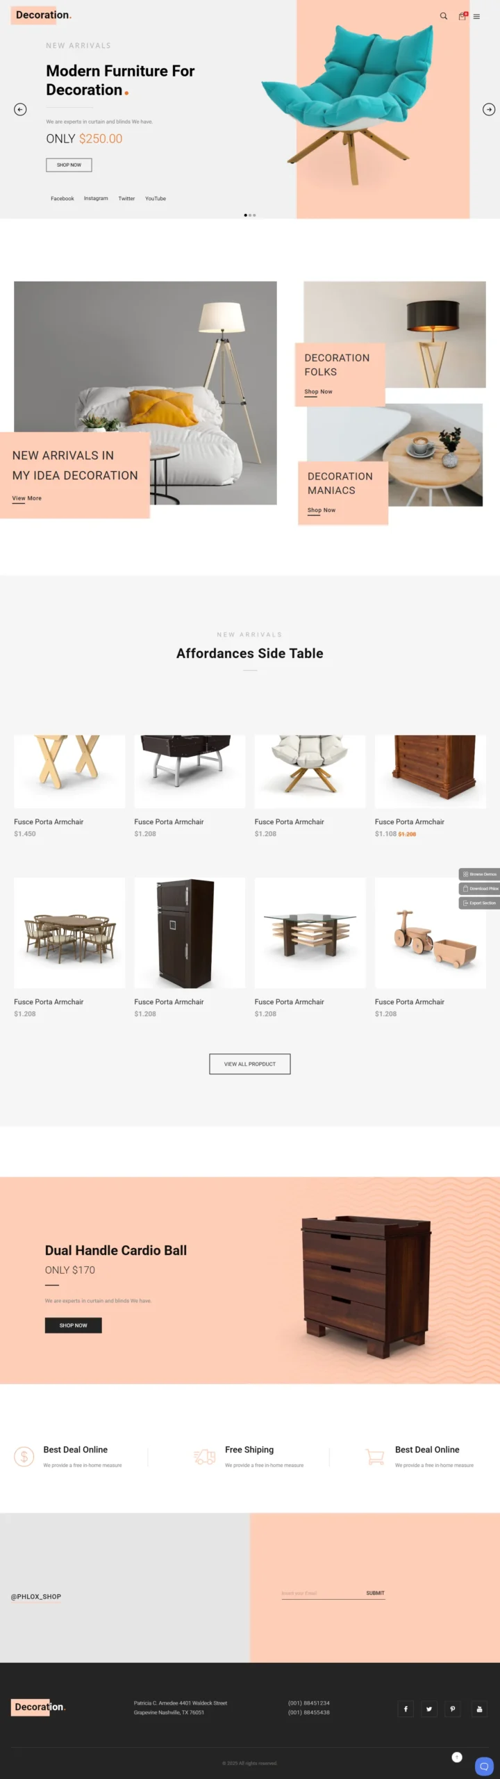
Task: Open the search icon in header
Action: pyautogui.click(x=443, y=16)
